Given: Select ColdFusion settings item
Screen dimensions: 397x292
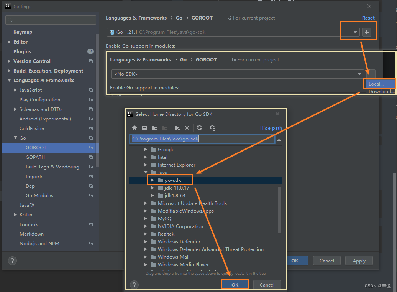Looking at the screenshot, I should click(x=32, y=128).
